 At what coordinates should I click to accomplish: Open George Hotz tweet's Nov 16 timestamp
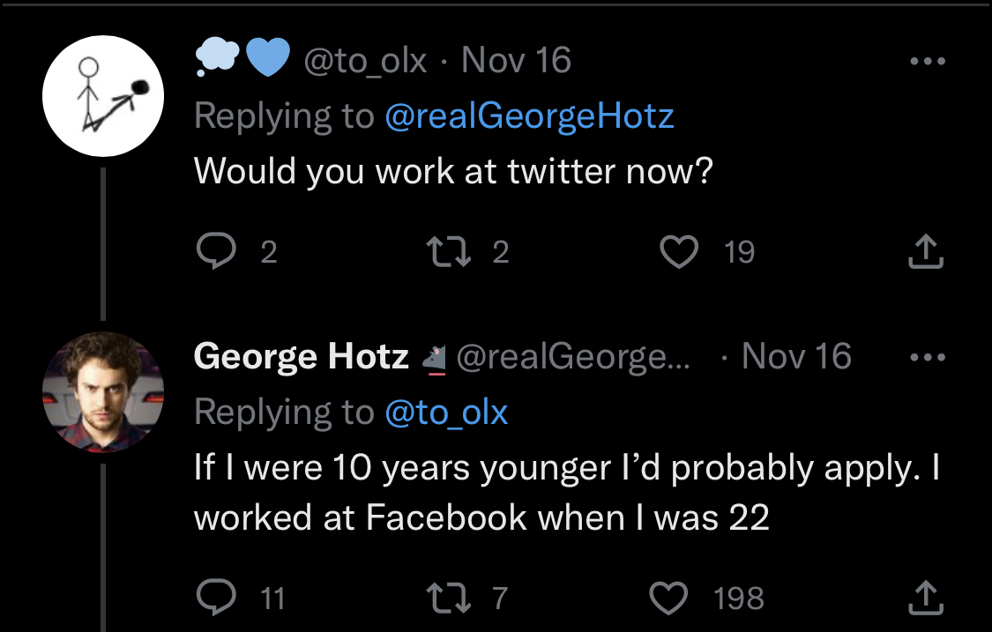tap(796, 357)
